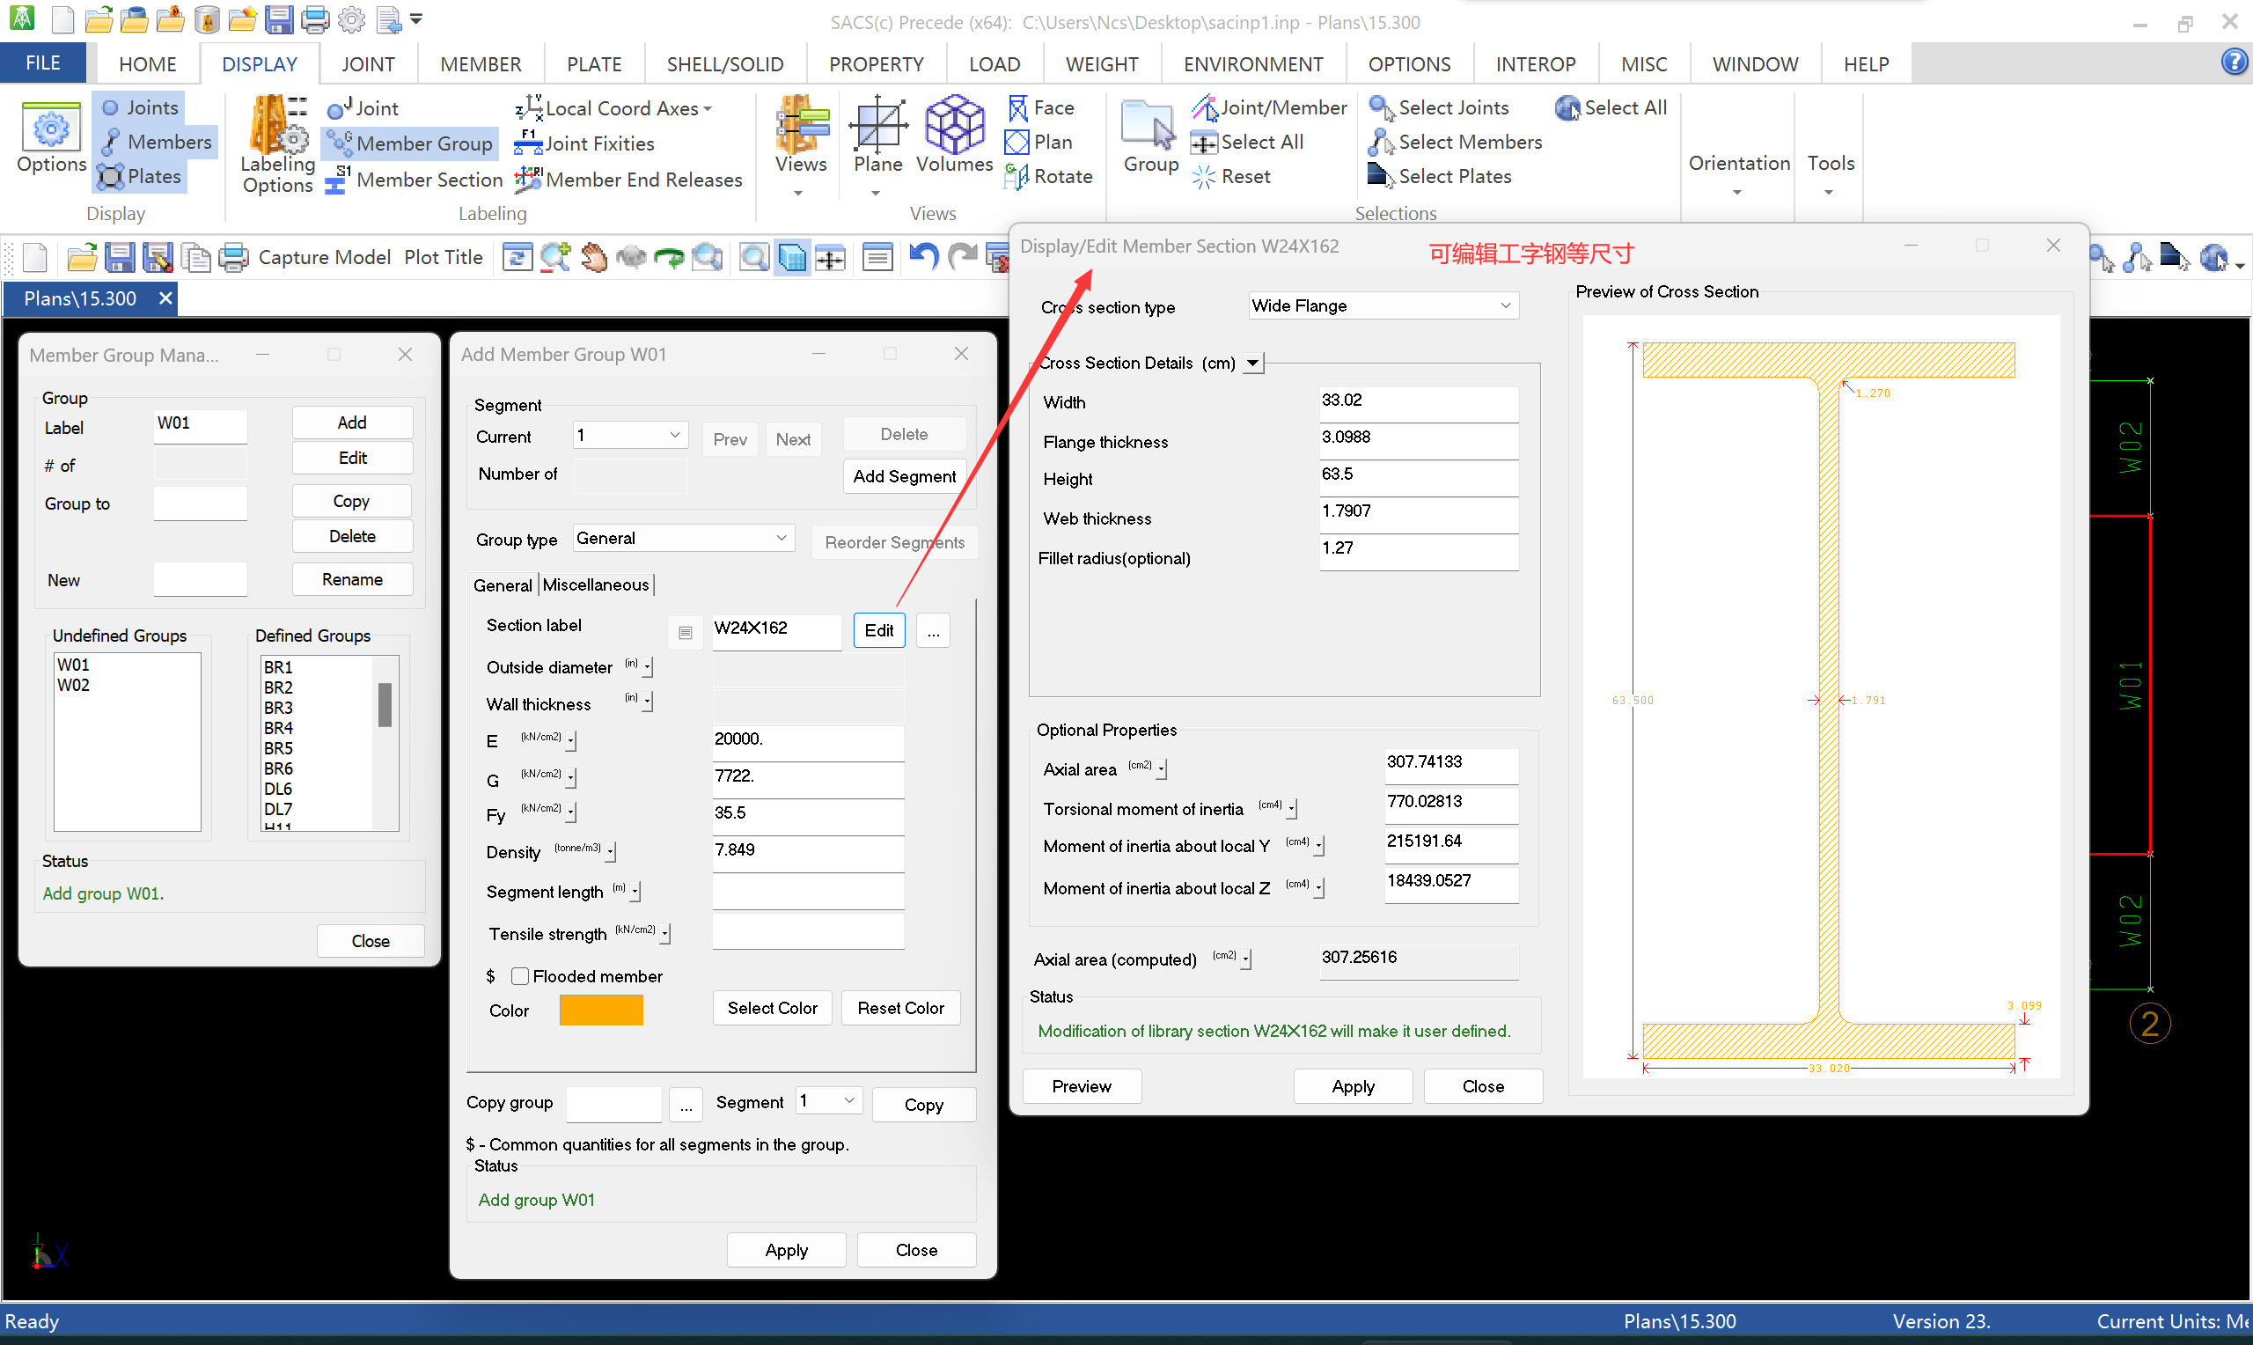Image resolution: width=2253 pixels, height=1345 pixels.
Task: Open the PROPERTY ribbon tab
Action: (x=875, y=64)
